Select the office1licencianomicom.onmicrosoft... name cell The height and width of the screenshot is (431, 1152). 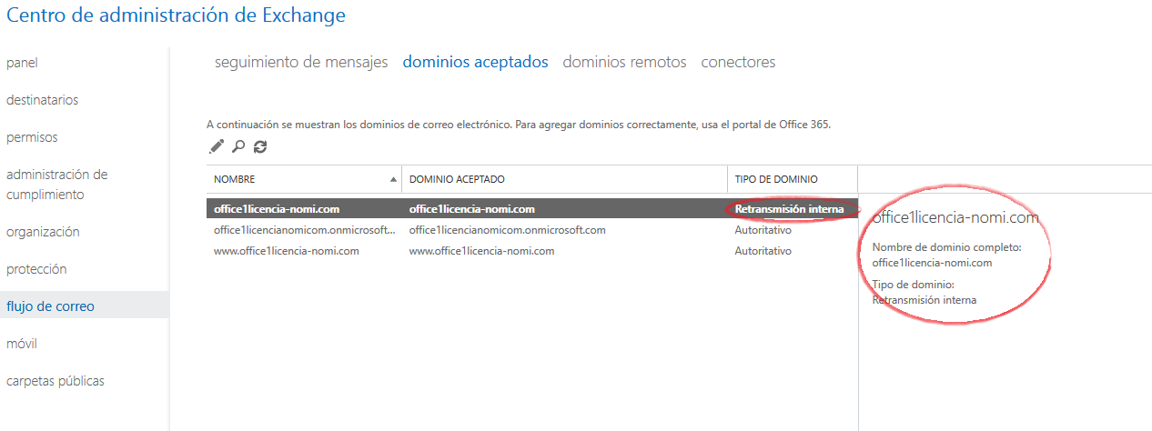(x=305, y=230)
